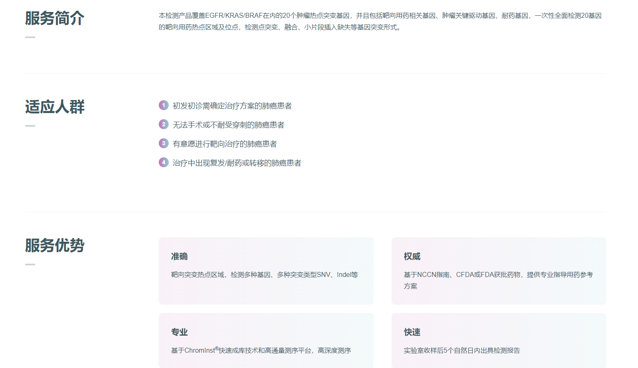The width and height of the screenshot is (638, 368).
Task: Click the 权威 advantage card title
Action: pos(412,257)
